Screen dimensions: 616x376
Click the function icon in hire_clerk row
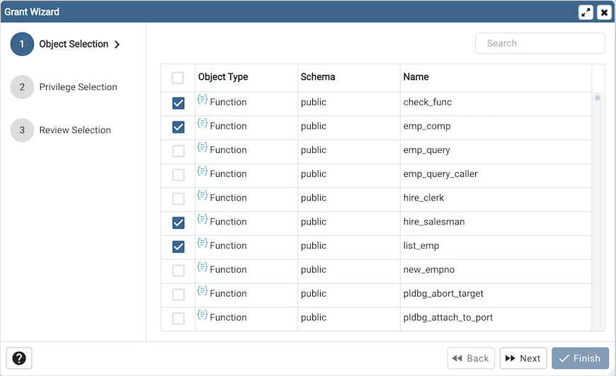(203, 196)
